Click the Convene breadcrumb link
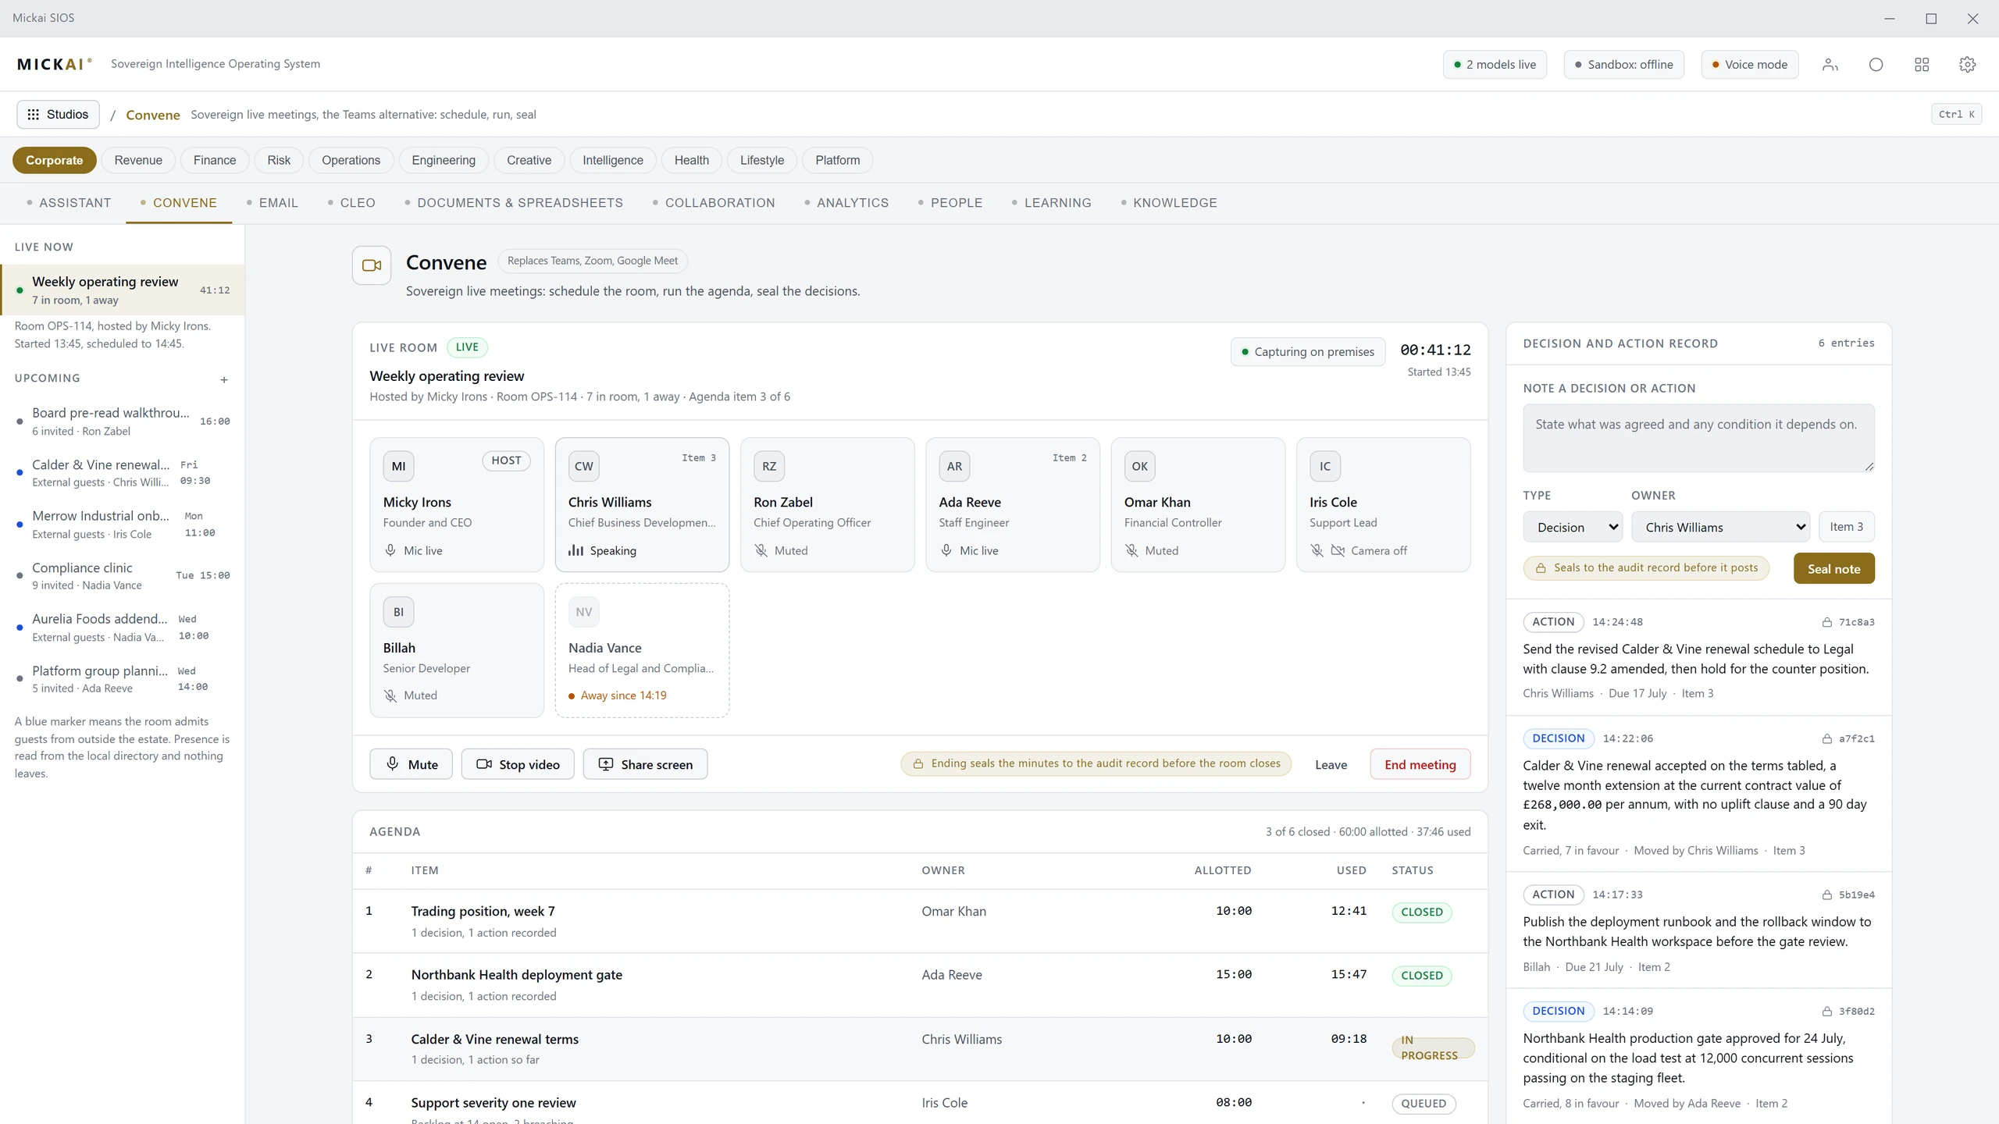This screenshot has width=1999, height=1124. click(153, 115)
